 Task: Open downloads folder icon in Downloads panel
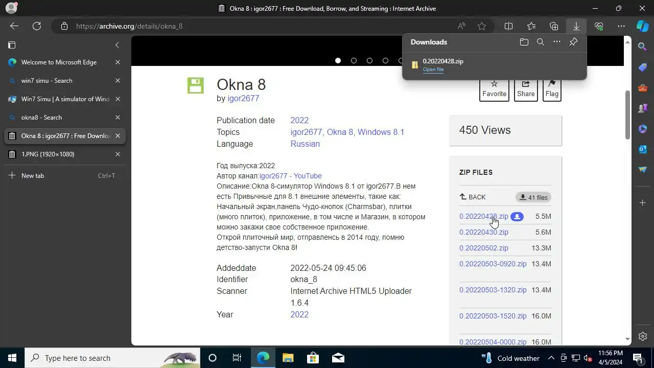pyautogui.click(x=524, y=42)
